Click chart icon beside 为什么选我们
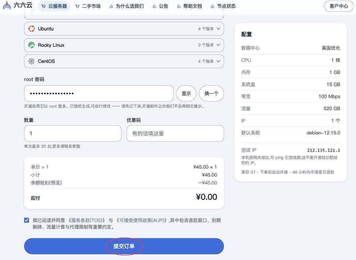Screen dimensions: 356x260 click(x=111, y=6)
